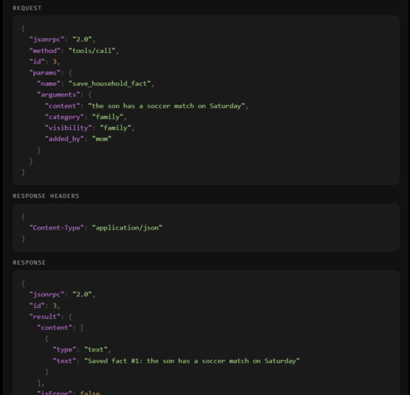Select the RESPONSE HEADERS section heading
Screen dimensions: 410x395
(46, 196)
